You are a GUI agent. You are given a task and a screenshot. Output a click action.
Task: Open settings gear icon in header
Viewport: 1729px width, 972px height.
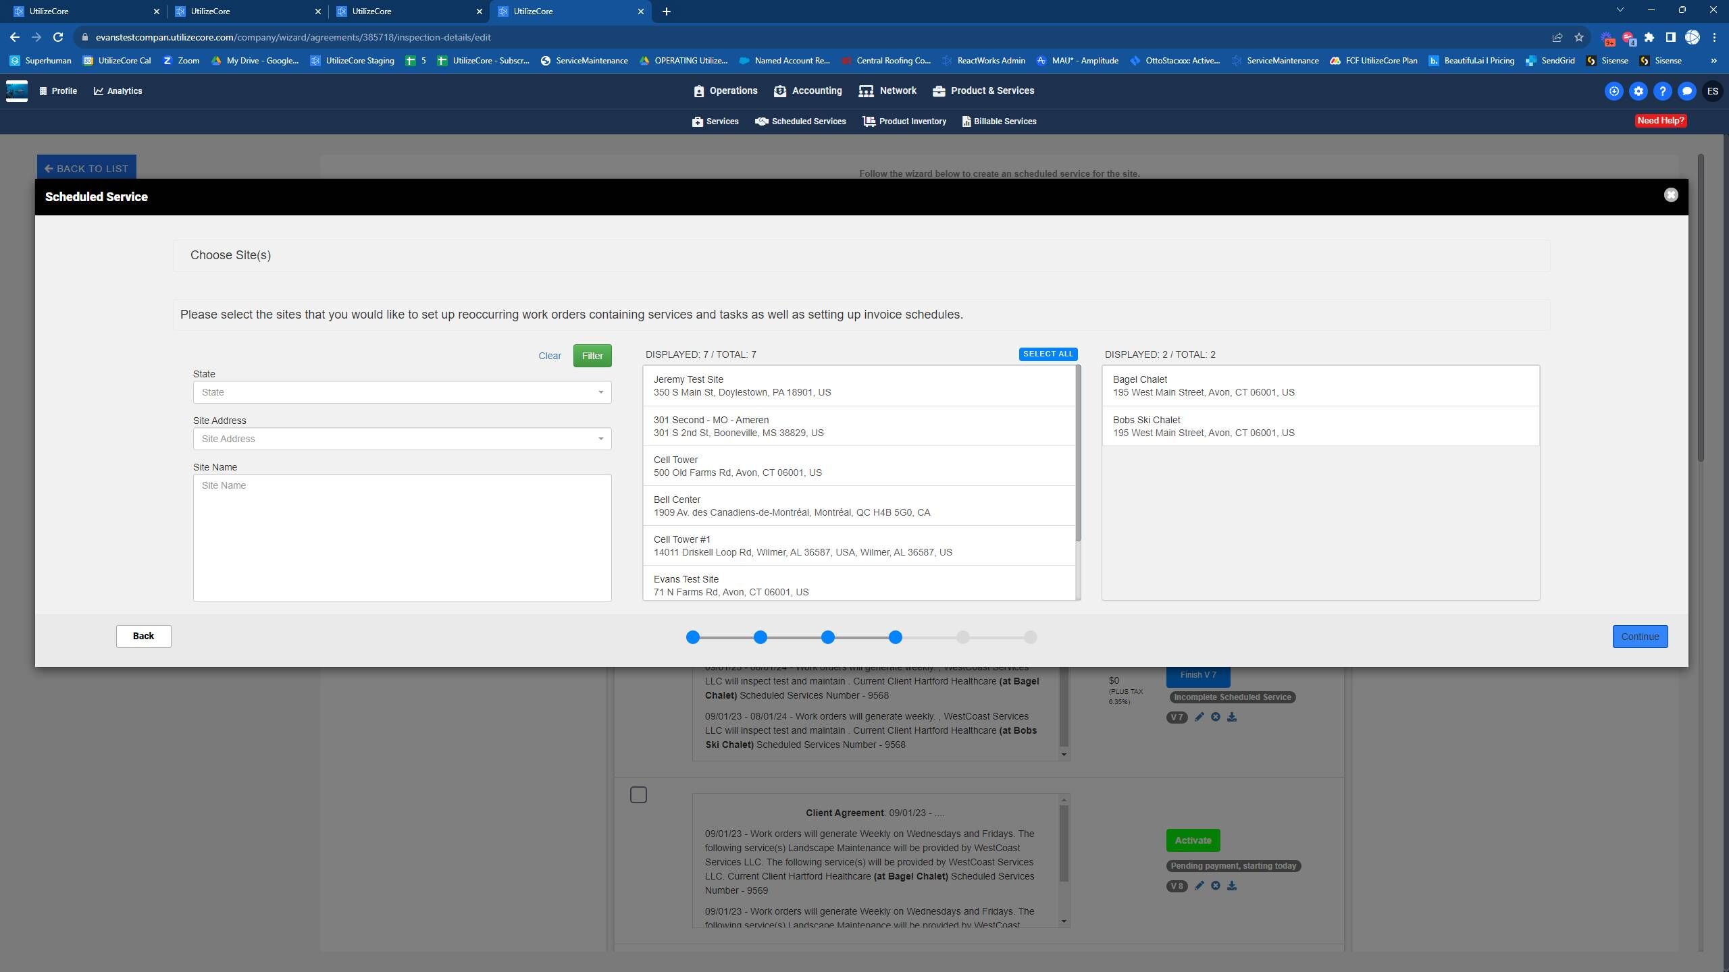coord(1638,91)
